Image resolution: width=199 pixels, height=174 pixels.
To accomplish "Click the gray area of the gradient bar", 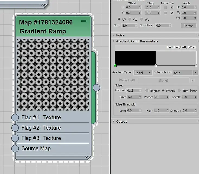I will [176, 58].
